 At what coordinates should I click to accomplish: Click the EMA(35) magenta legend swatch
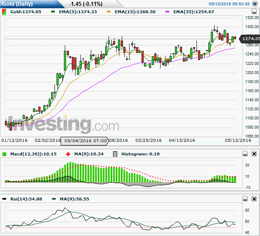pos(168,12)
